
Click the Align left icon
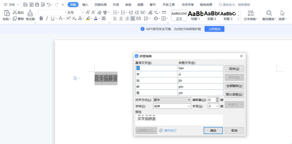coord(115,19)
